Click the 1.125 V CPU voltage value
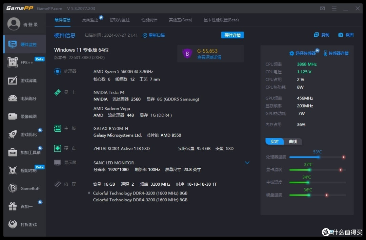 click(304, 72)
